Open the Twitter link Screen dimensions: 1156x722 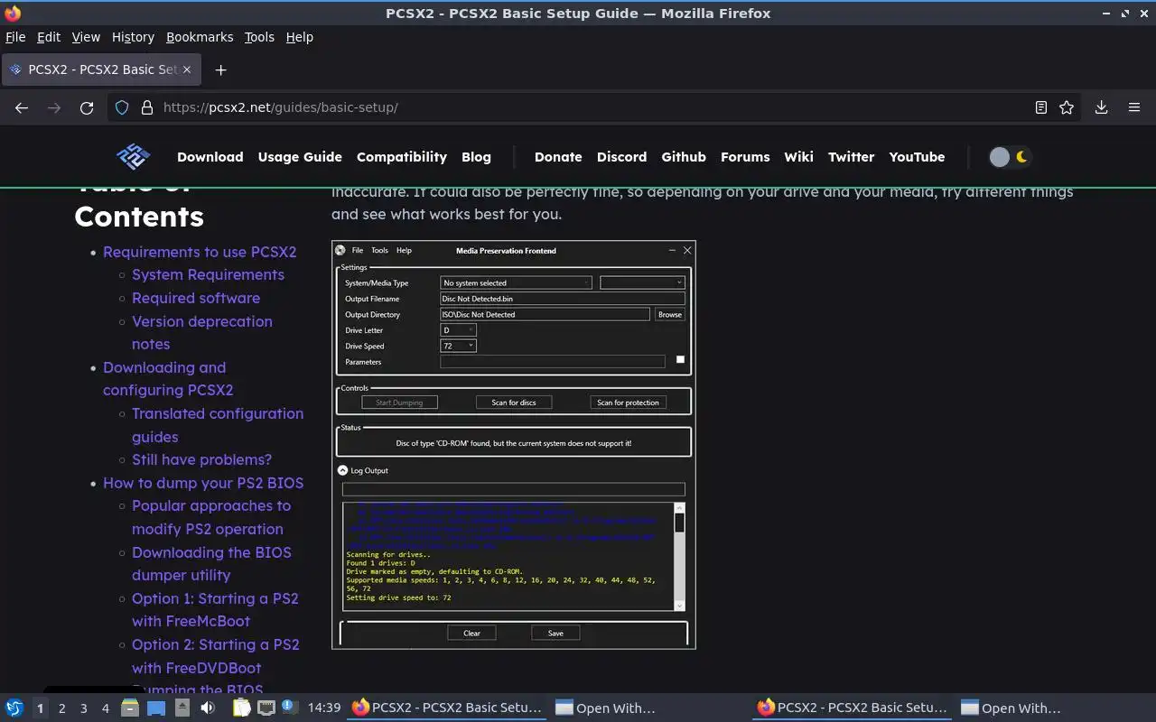851,157
